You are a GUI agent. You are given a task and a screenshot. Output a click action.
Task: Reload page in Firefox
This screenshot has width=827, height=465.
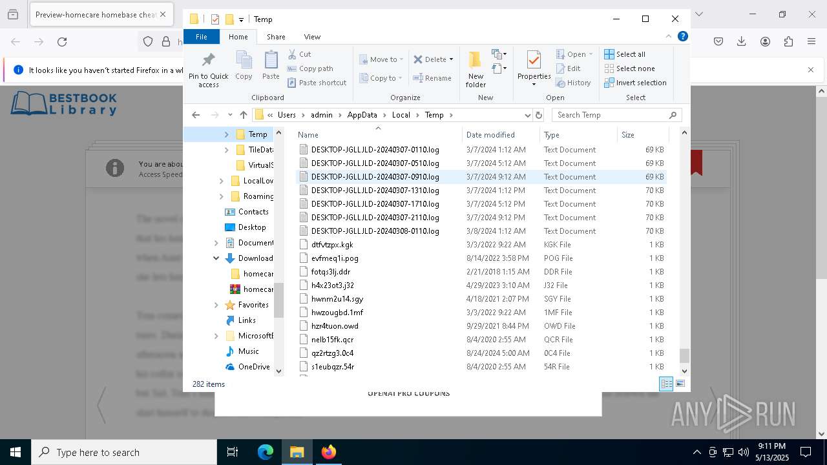tap(62, 42)
